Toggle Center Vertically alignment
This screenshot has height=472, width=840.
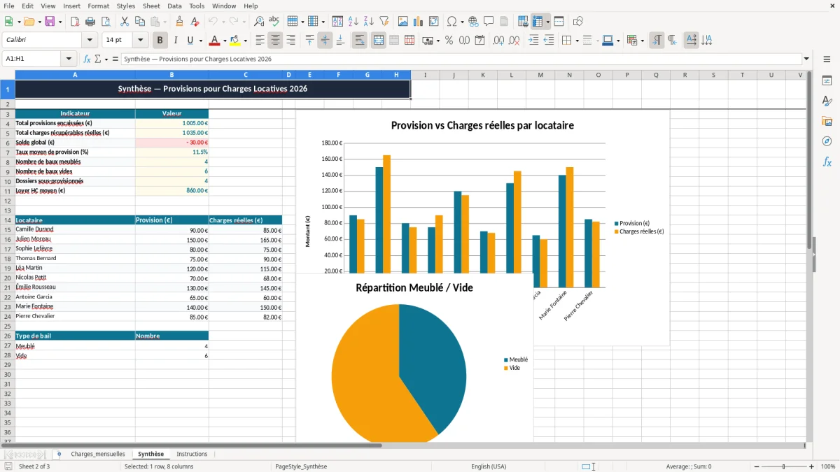click(x=325, y=41)
